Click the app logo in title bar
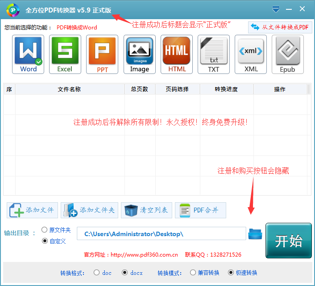This screenshot has width=315, height=286. pos(13,10)
